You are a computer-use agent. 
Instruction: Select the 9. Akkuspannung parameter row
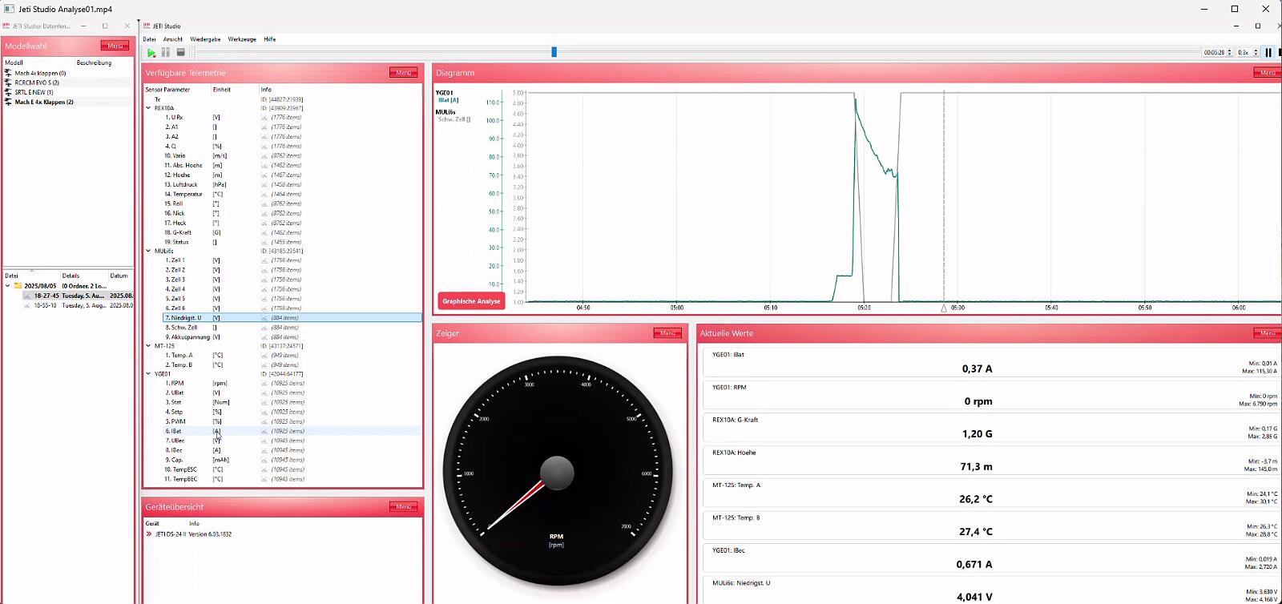coord(292,337)
